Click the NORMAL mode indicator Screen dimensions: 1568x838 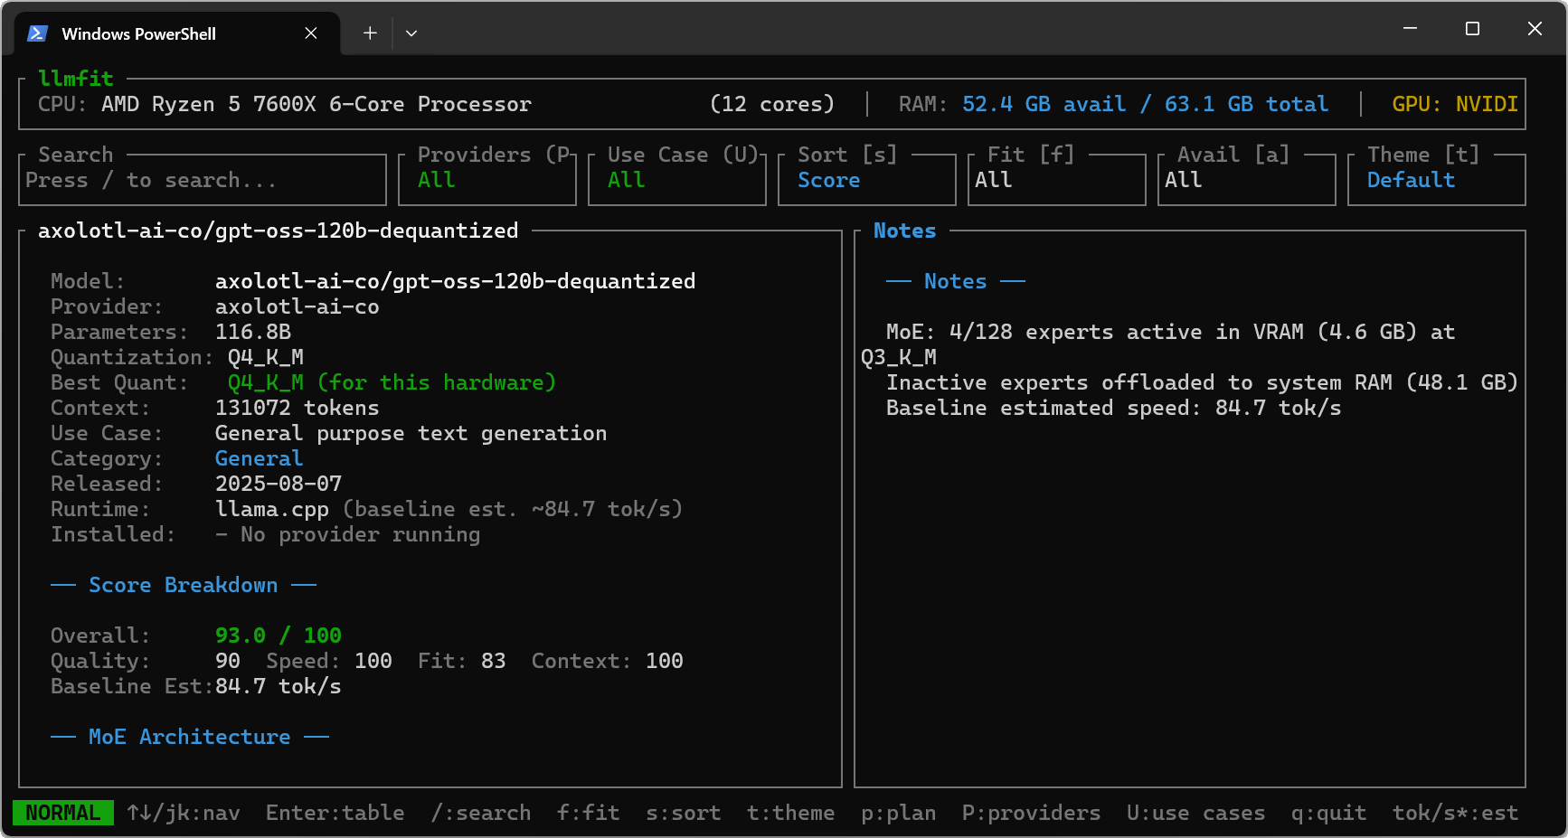click(x=62, y=813)
